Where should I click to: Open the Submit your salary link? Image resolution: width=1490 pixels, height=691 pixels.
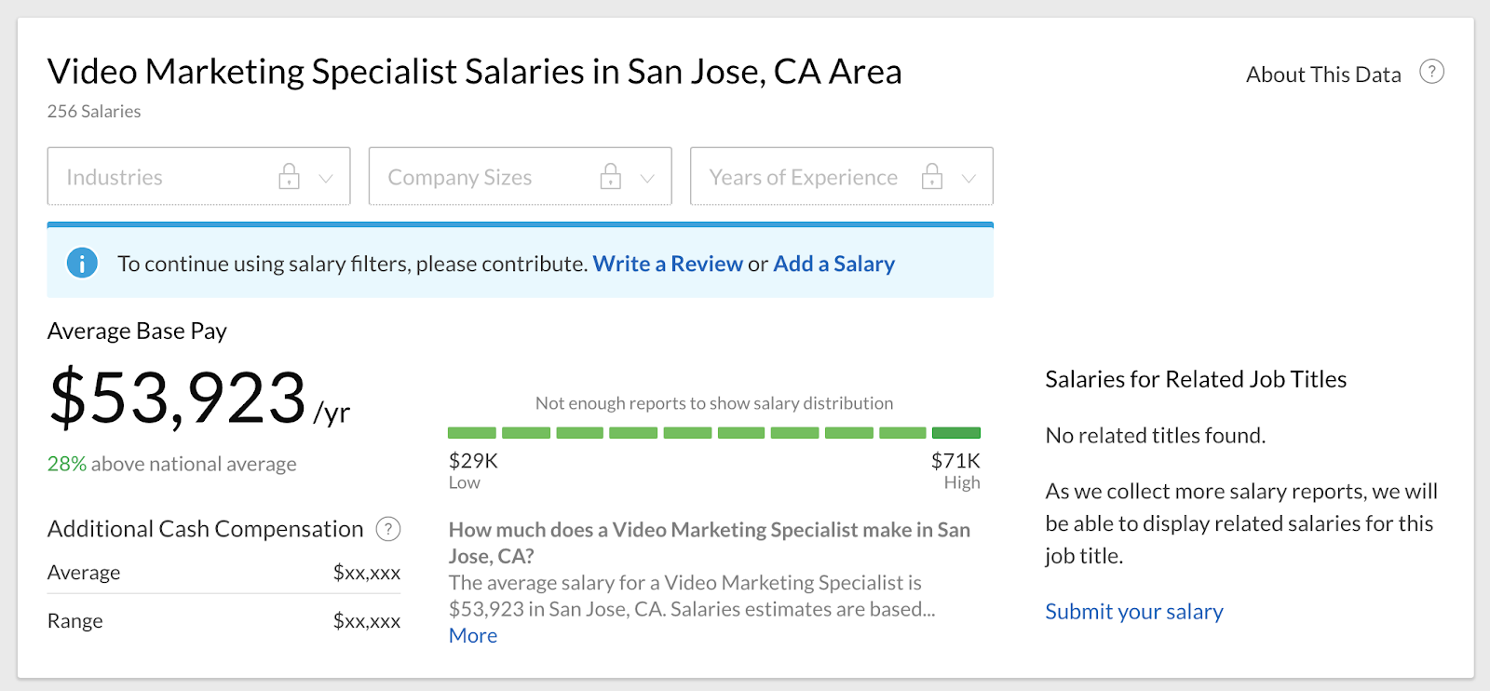point(1133,612)
